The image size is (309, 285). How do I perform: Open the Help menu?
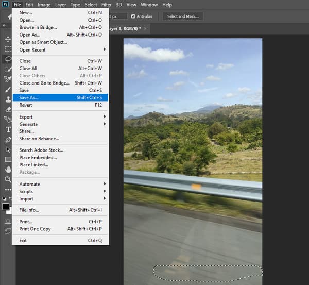(167, 5)
